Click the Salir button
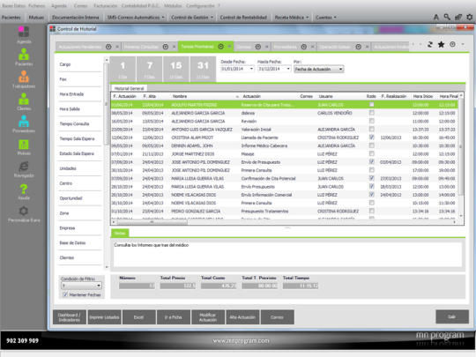 click(452, 317)
